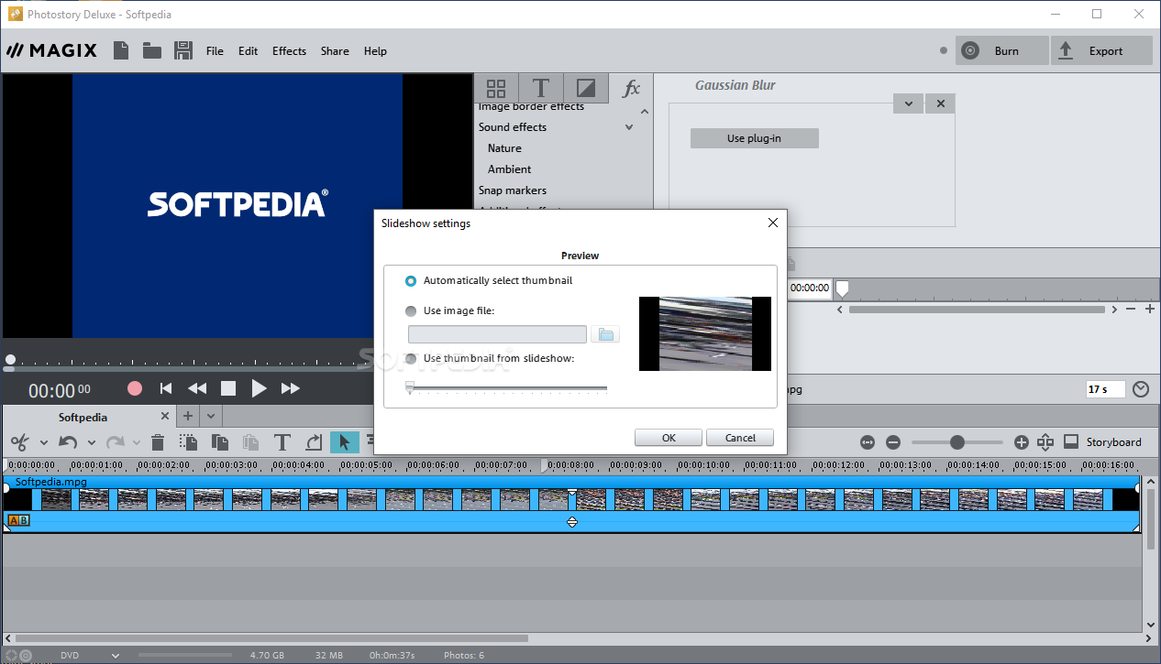Select the Ambient sound effects item
Viewport: 1161px width, 664px height.
510,169
